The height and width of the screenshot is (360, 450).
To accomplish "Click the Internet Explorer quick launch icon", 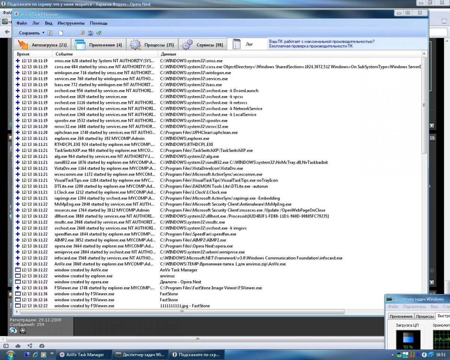I will 36,354.
